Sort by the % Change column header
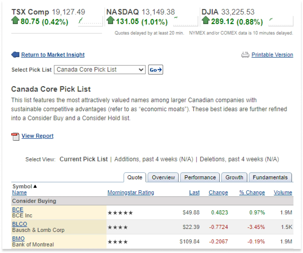This screenshot has height=253, width=303. [252, 193]
